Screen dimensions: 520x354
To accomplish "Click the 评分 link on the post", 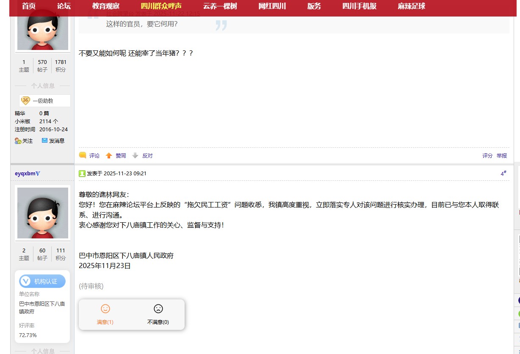I will (x=487, y=156).
